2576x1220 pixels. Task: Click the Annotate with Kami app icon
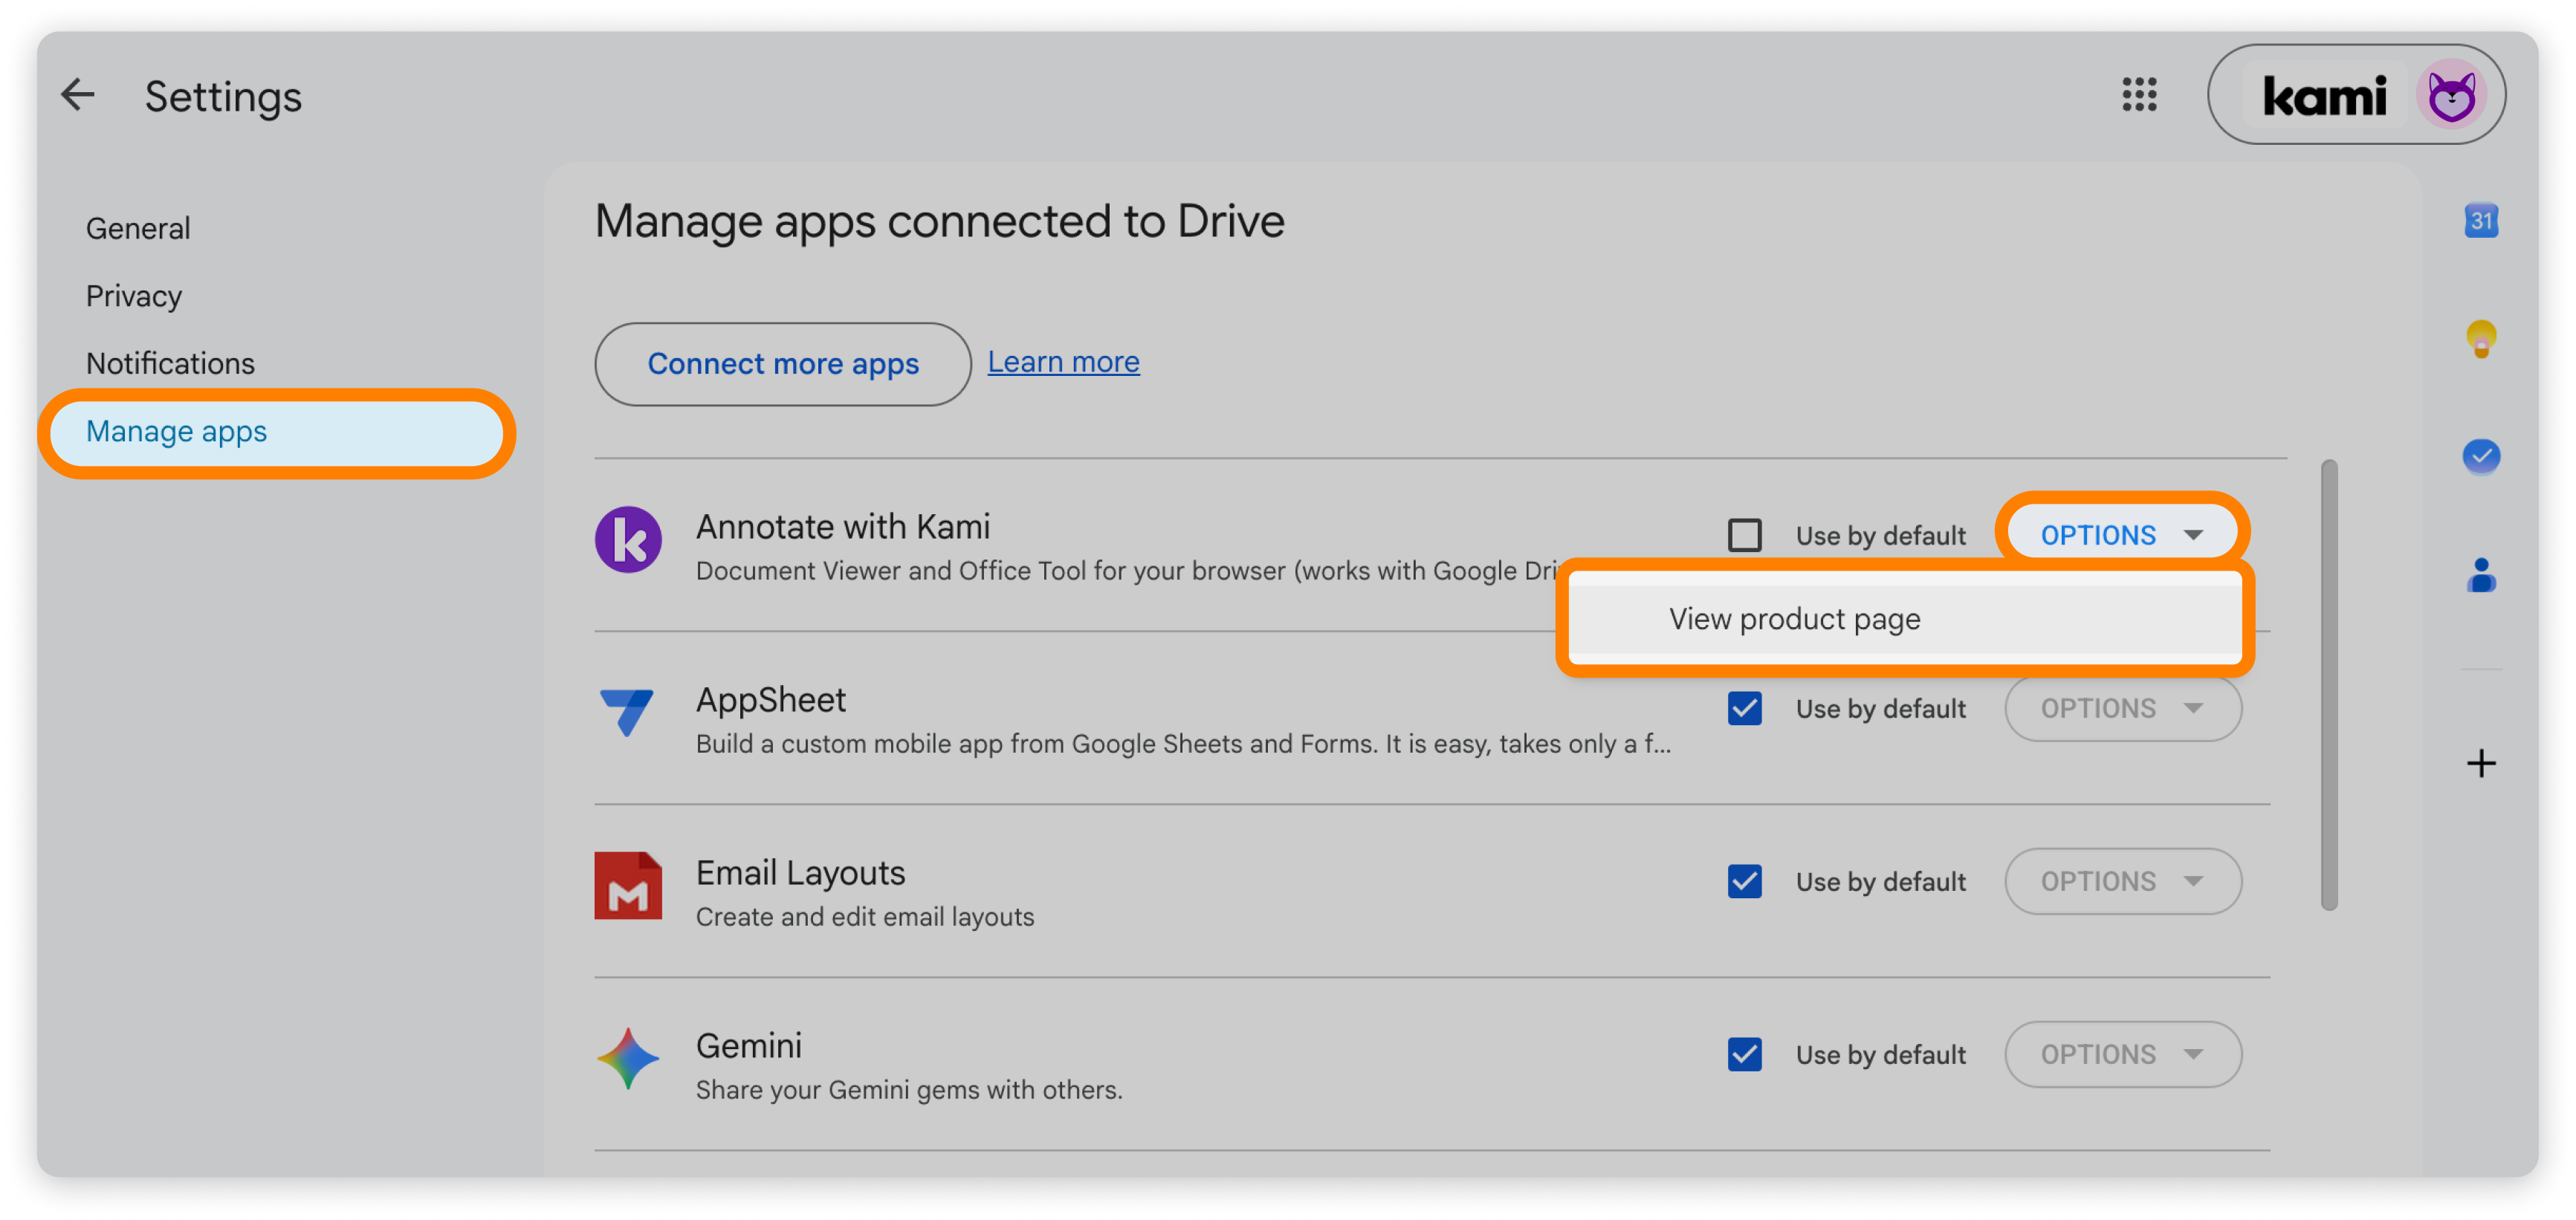point(628,540)
